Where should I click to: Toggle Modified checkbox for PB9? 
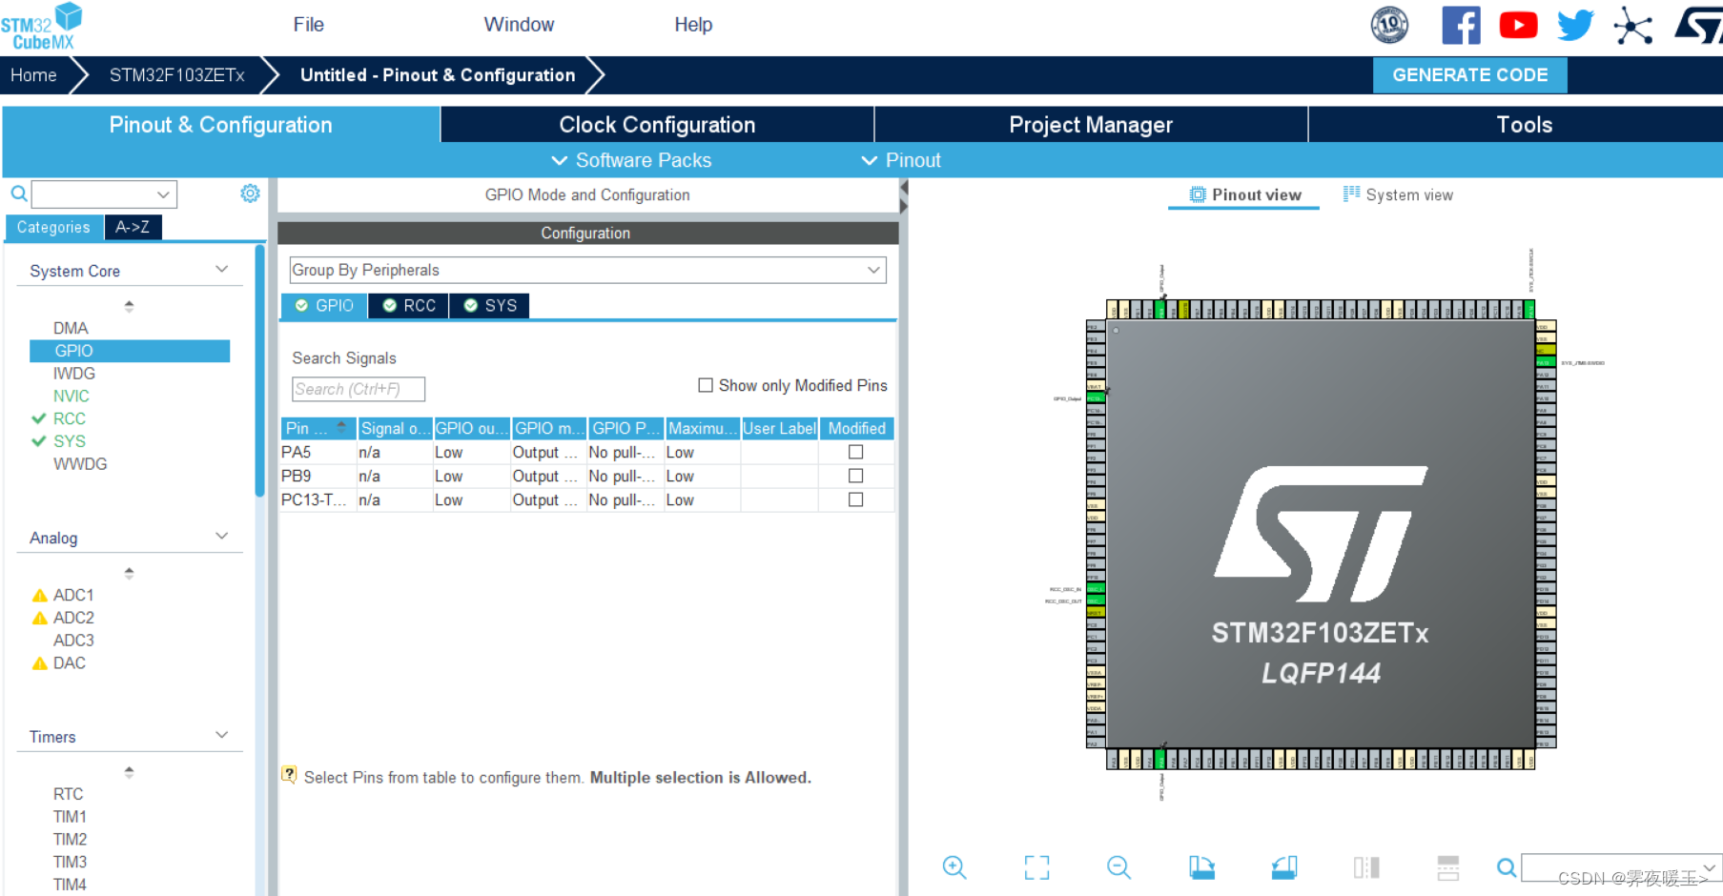click(x=855, y=476)
